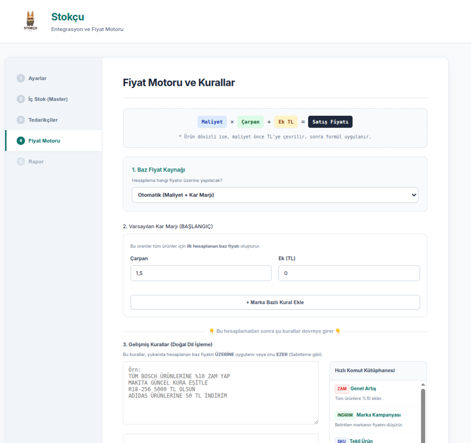Open the Baz Fiyat Kaynağı dropdown
The height and width of the screenshot is (443, 471).
click(x=275, y=195)
